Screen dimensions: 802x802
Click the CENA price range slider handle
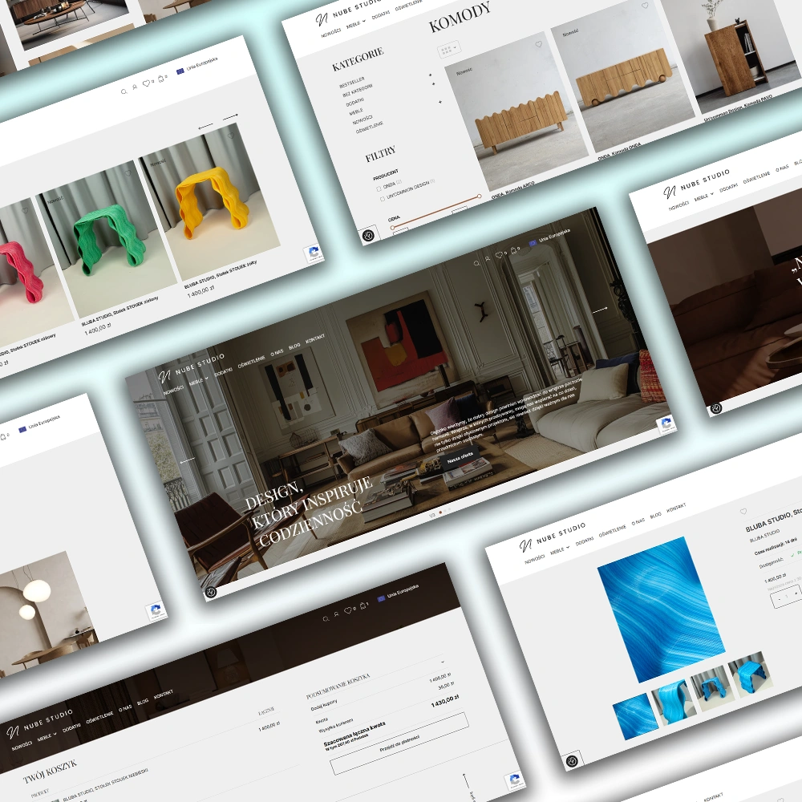392,228
